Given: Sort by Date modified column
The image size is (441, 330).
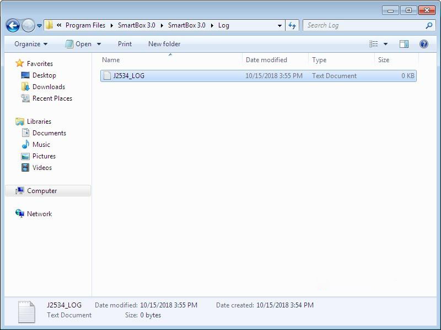Looking at the screenshot, I should coord(266,60).
